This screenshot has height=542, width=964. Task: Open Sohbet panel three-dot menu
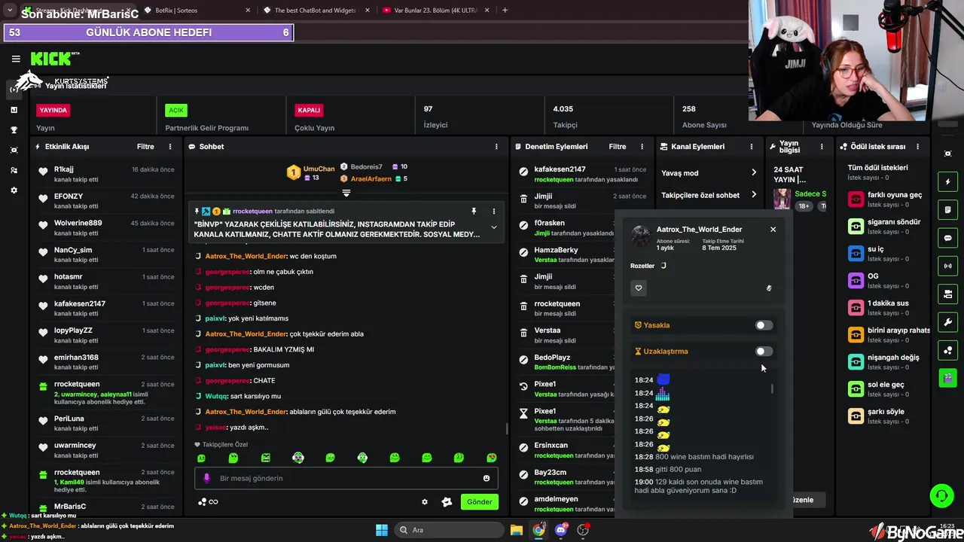click(x=496, y=147)
